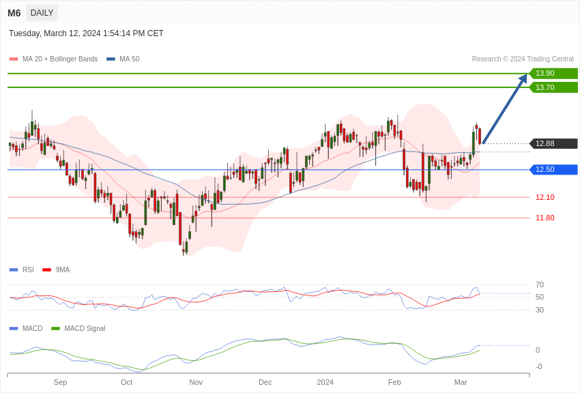Viewport: 580px width, 393px height.
Task: Click the chart date and time stamp
Action: pos(86,33)
